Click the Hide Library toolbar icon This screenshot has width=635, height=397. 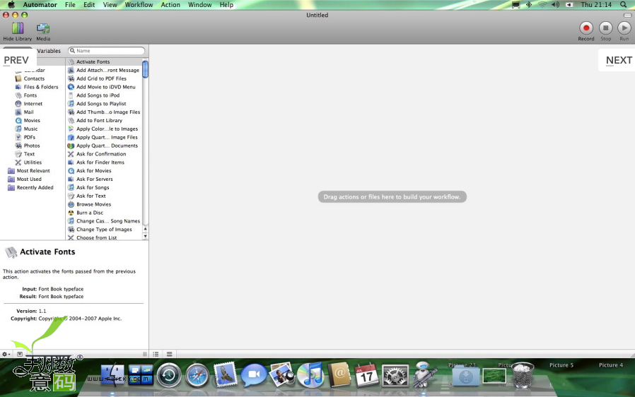(18, 32)
